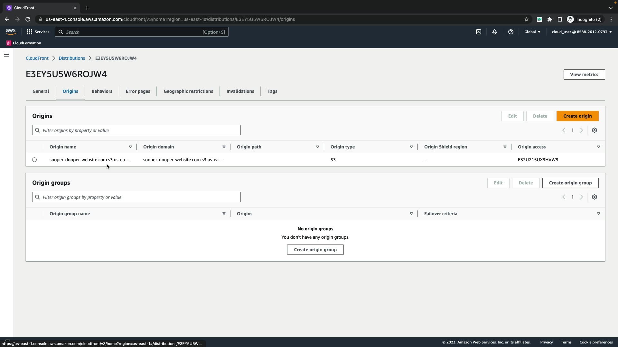
Task: Open the Origins table preferences gear
Action: coord(595,130)
